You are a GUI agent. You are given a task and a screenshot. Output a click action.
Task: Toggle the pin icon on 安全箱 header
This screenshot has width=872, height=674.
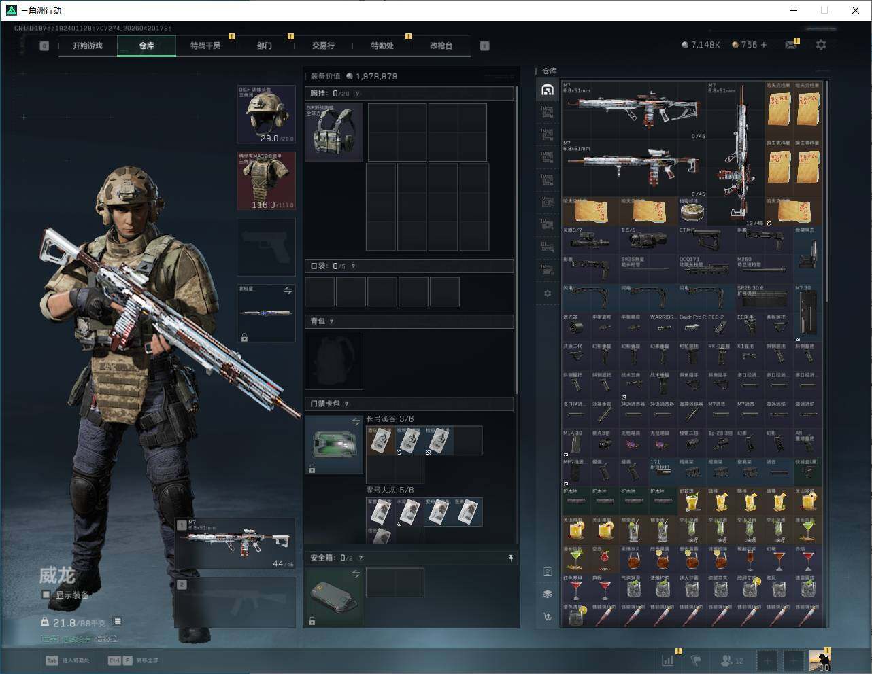point(510,558)
